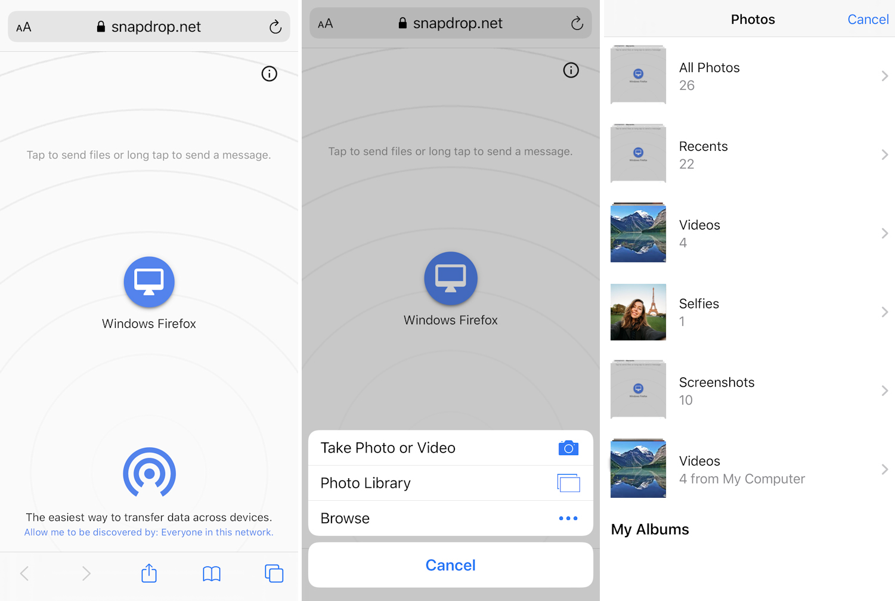This screenshot has width=895, height=601.
Task: Select the 'Selfies' label
Action: [699, 303]
